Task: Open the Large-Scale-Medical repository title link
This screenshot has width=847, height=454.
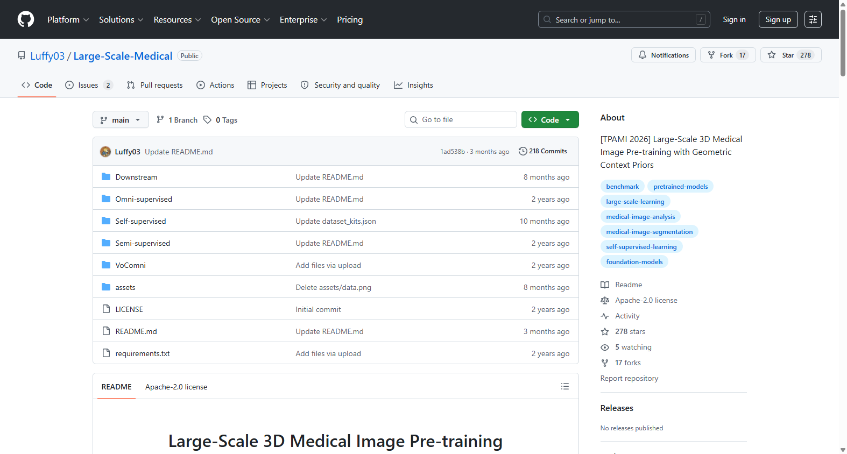Action: click(123, 56)
